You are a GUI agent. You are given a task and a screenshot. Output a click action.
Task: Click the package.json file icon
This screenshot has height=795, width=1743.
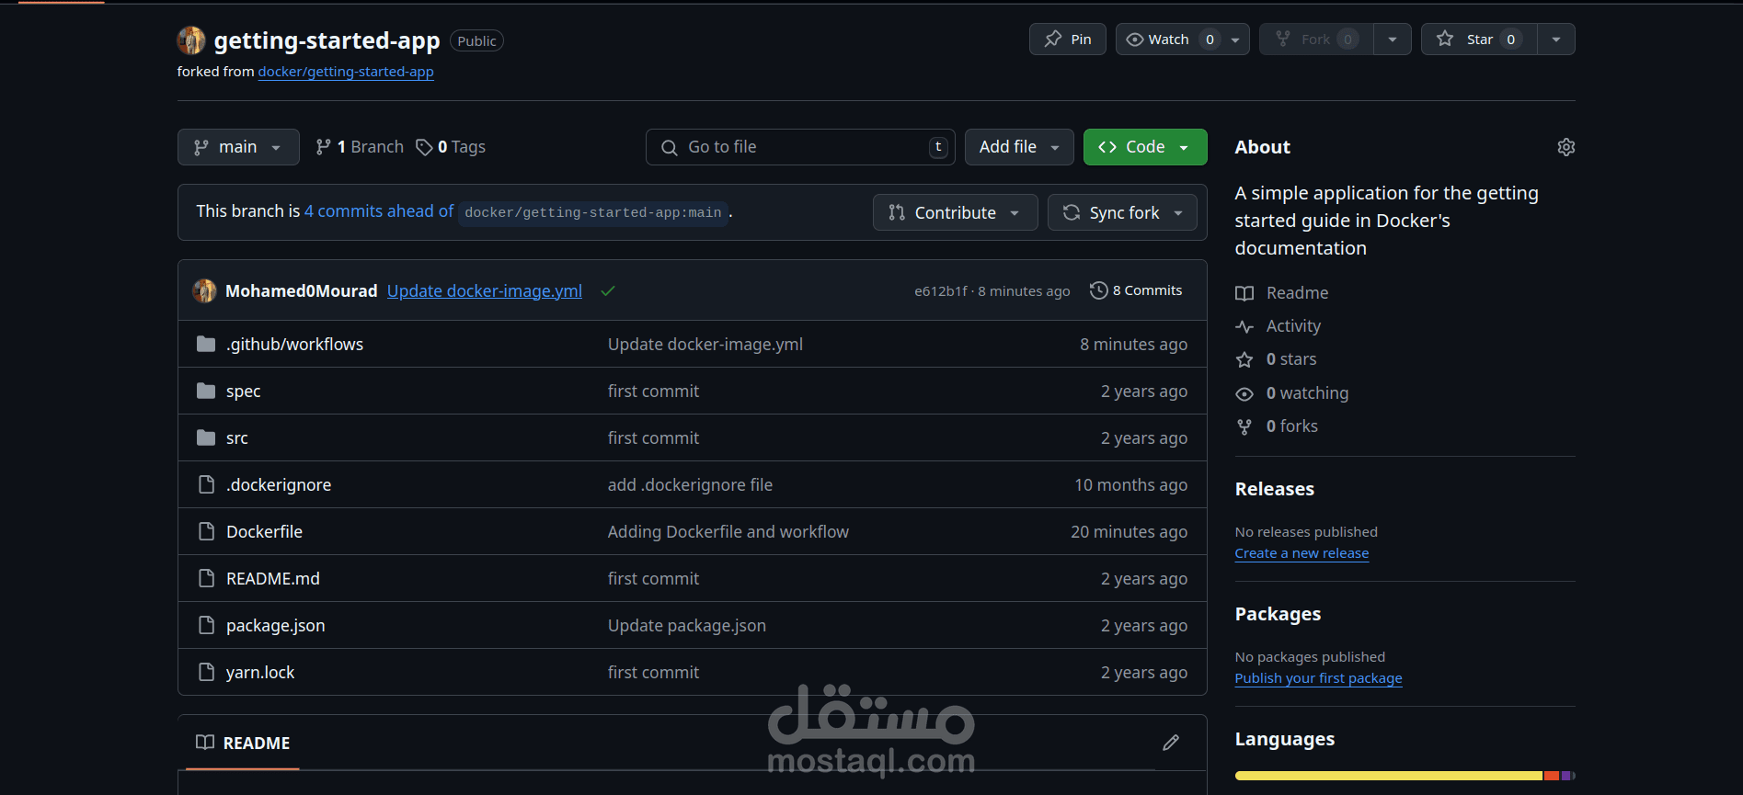pos(207,625)
